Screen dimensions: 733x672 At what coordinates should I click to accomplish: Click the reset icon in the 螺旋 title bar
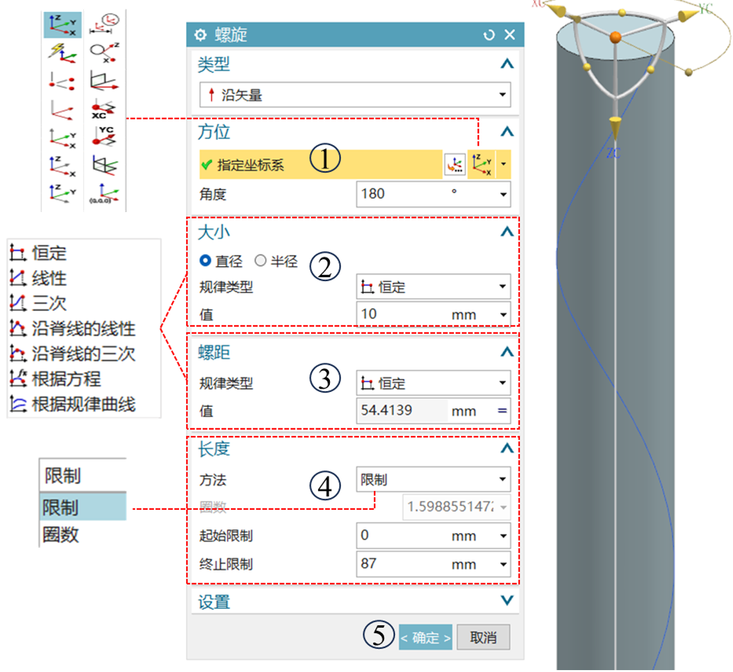click(489, 35)
